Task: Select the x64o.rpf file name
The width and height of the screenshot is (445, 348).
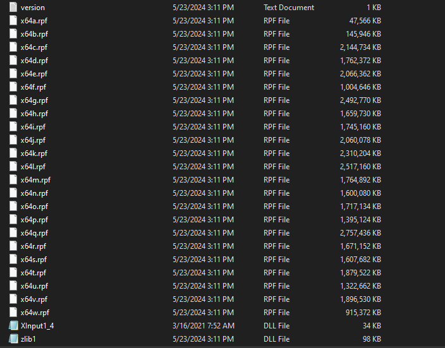Action: (x=34, y=207)
